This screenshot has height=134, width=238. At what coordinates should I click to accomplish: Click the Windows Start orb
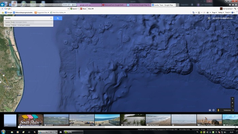[3, 132]
